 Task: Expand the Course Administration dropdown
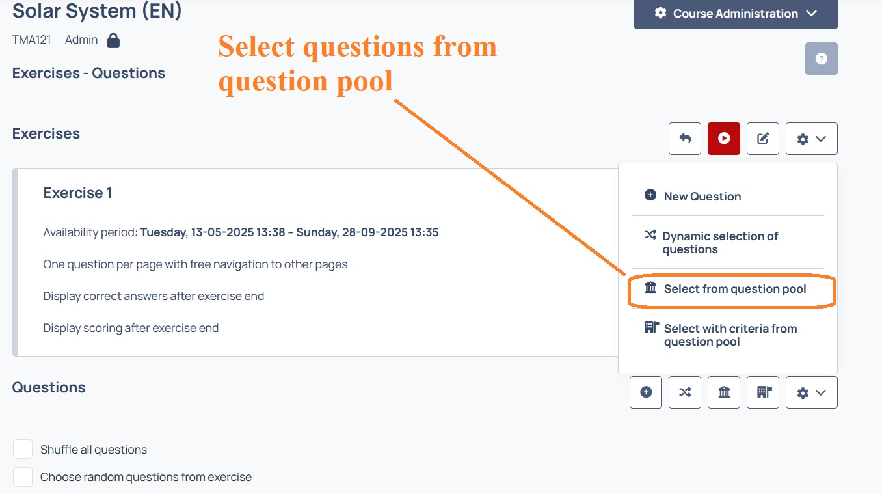[736, 14]
